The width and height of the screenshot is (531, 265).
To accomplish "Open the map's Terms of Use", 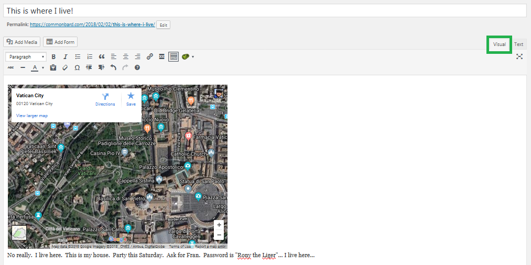I will coord(180,246).
